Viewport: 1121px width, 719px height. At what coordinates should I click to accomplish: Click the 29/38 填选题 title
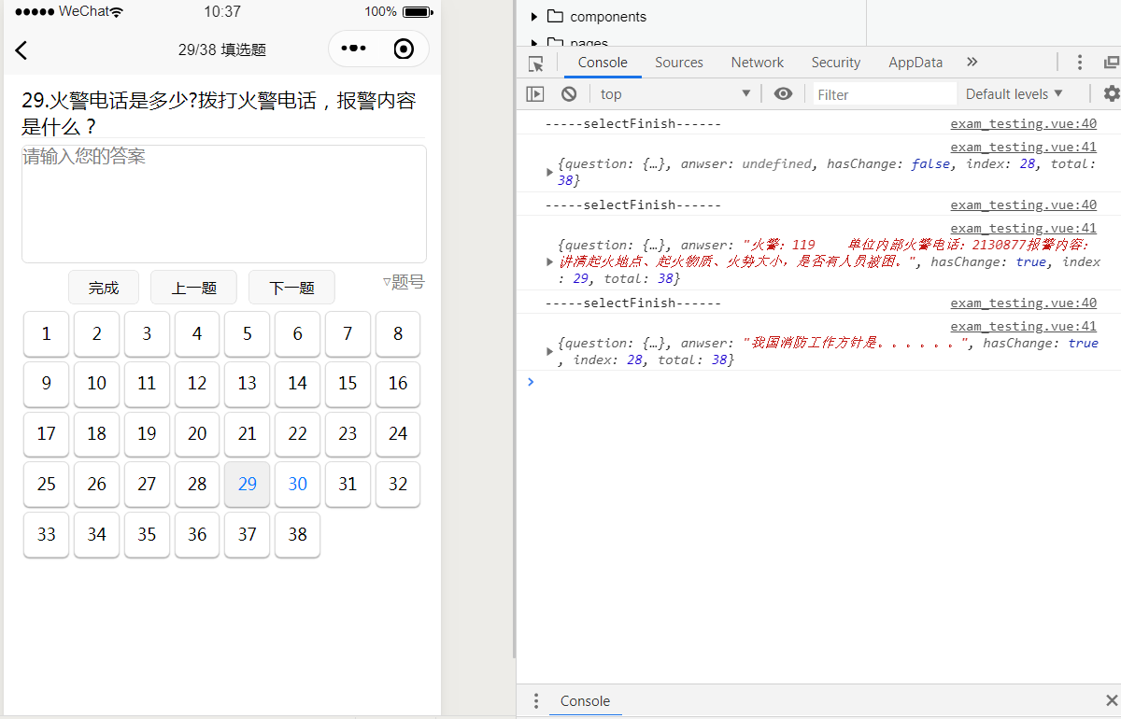[222, 50]
